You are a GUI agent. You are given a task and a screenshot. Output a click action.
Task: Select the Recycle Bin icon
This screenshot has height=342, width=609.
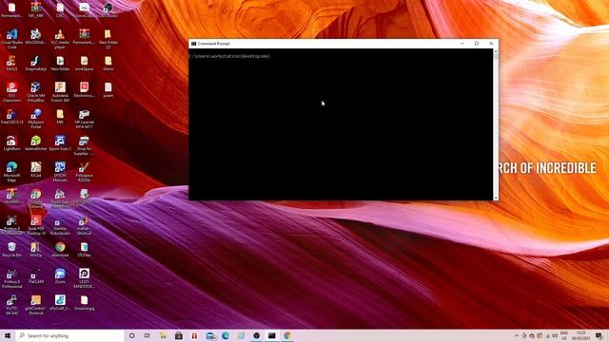click(11, 250)
